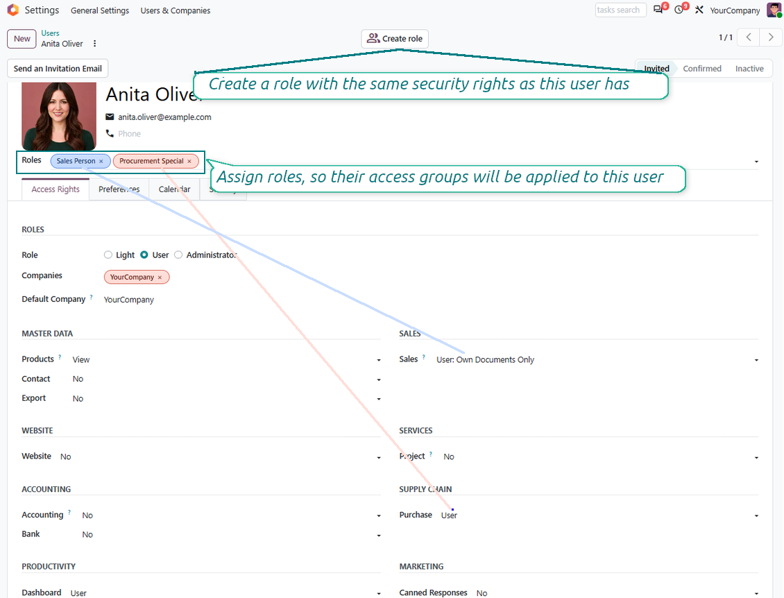The image size is (784, 598).
Task: Show help tooltip for Accounting
Action: [69, 513]
